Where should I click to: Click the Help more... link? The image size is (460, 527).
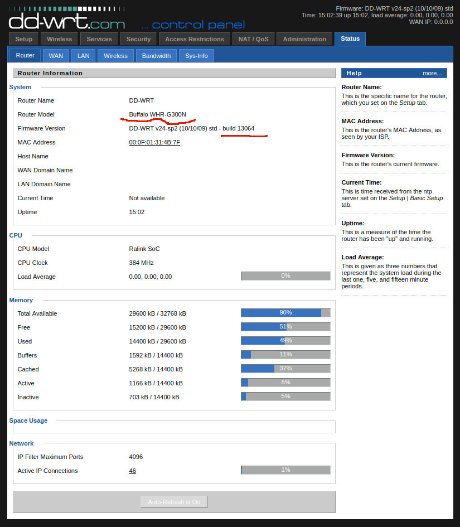pos(432,73)
